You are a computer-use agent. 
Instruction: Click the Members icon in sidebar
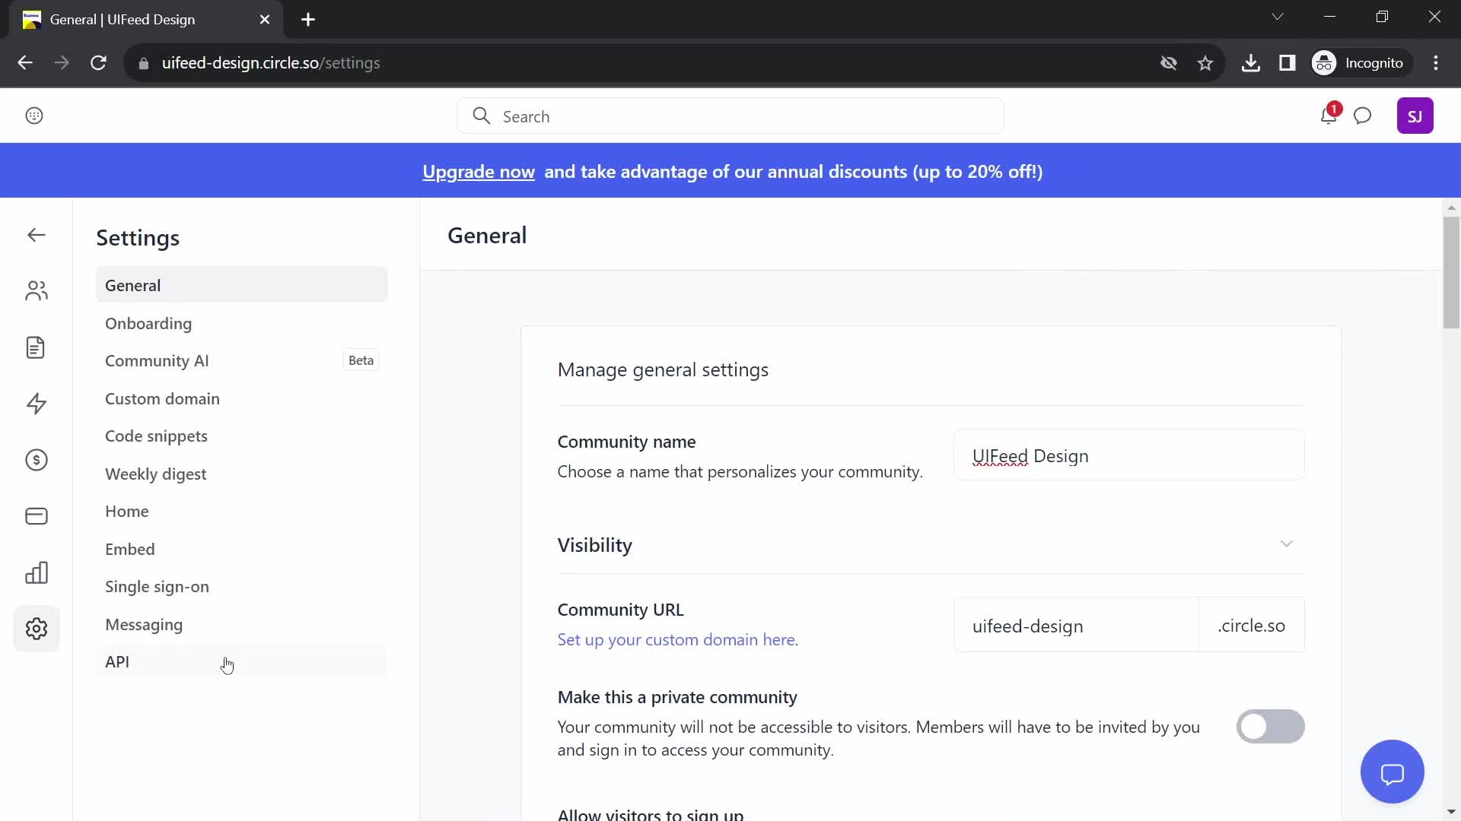[x=35, y=290]
